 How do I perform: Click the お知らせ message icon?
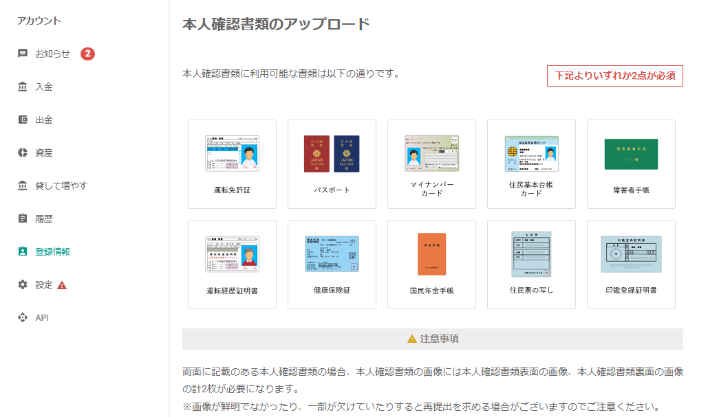click(23, 54)
